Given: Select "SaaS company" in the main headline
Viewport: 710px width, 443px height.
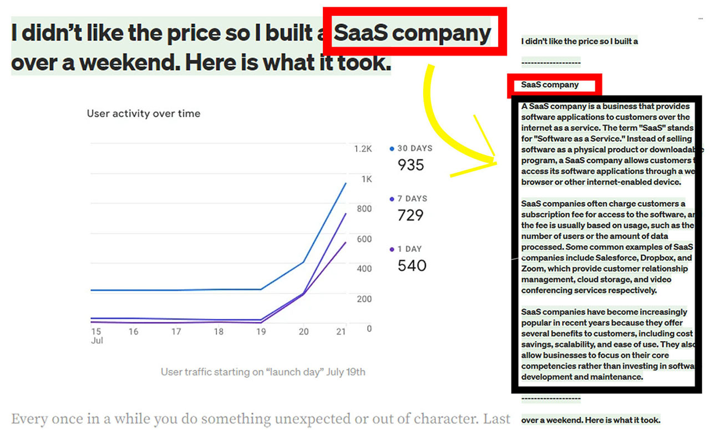Looking at the screenshot, I should pyautogui.click(x=413, y=34).
